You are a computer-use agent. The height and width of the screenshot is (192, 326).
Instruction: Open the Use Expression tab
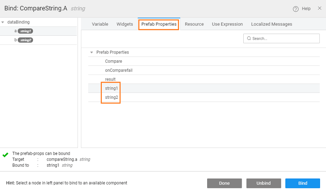[x=227, y=24]
